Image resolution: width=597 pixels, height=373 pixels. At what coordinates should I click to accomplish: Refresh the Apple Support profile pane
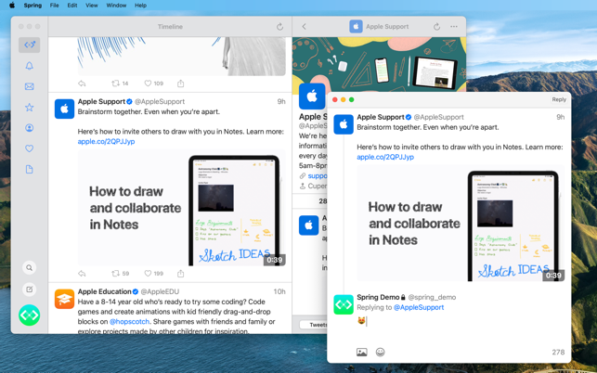[436, 27]
